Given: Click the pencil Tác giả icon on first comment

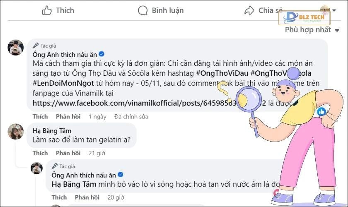Looking at the screenshot, I should [36, 46].
